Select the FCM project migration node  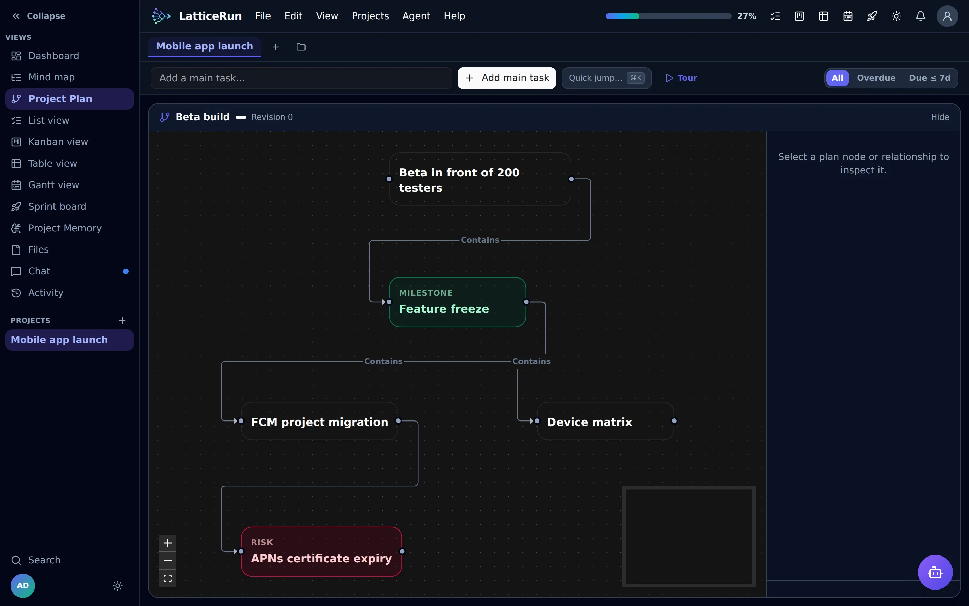pos(320,421)
